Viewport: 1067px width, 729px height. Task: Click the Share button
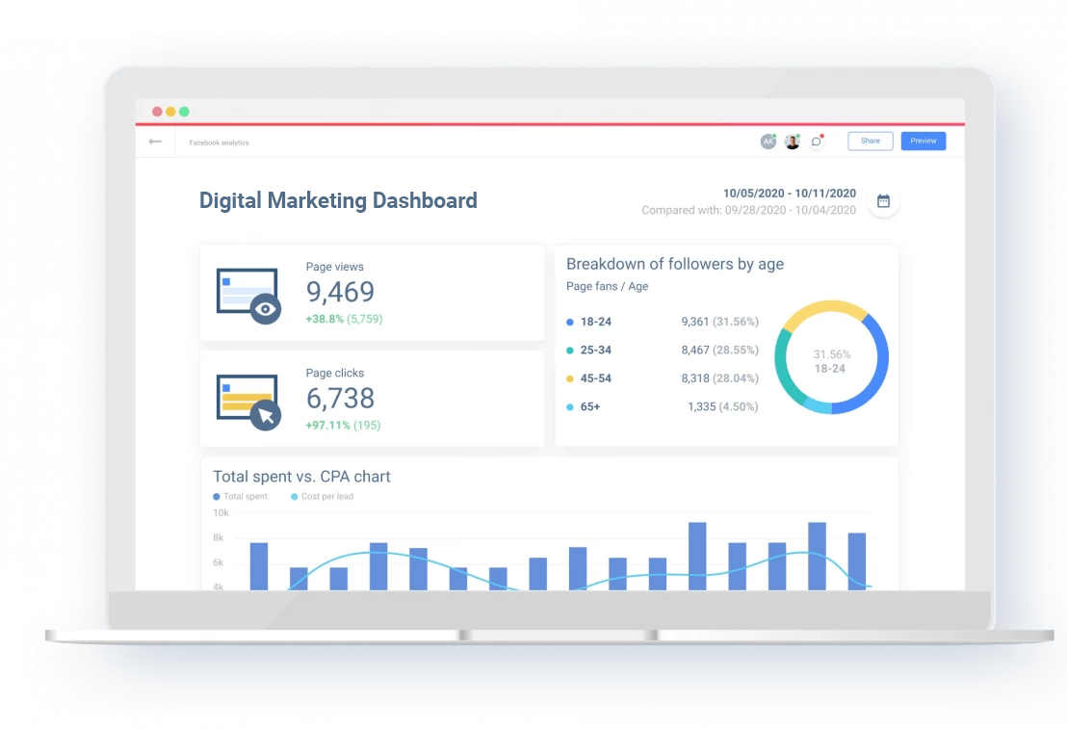pyautogui.click(x=870, y=141)
